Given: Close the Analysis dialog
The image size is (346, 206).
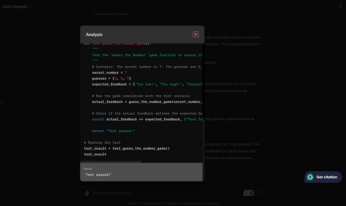Looking at the screenshot, I should point(195,35).
